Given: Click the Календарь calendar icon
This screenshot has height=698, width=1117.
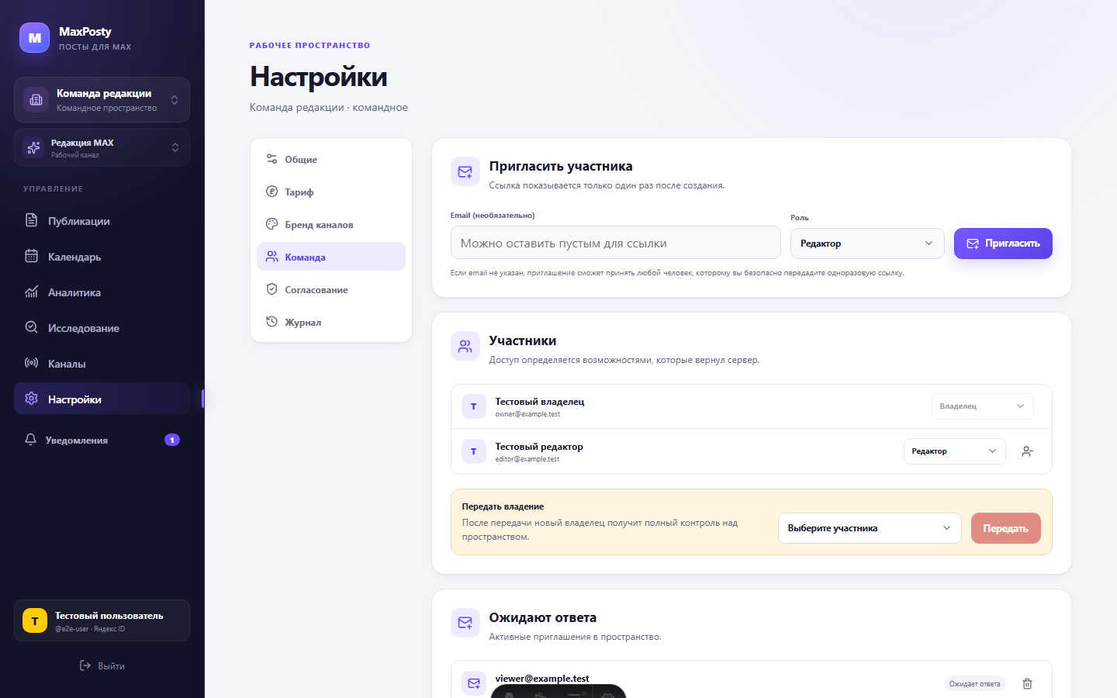Looking at the screenshot, I should tap(31, 256).
